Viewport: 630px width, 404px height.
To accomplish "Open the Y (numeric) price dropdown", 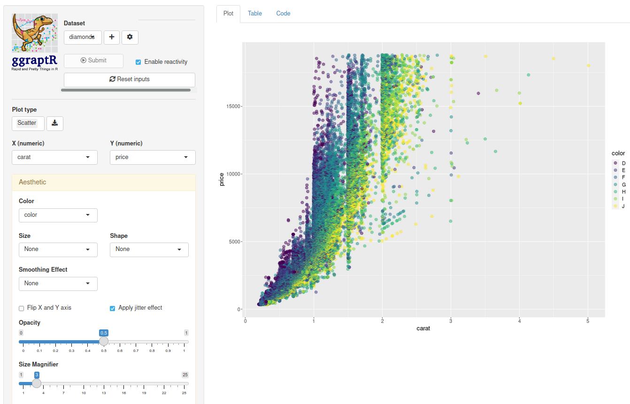I will point(153,157).
